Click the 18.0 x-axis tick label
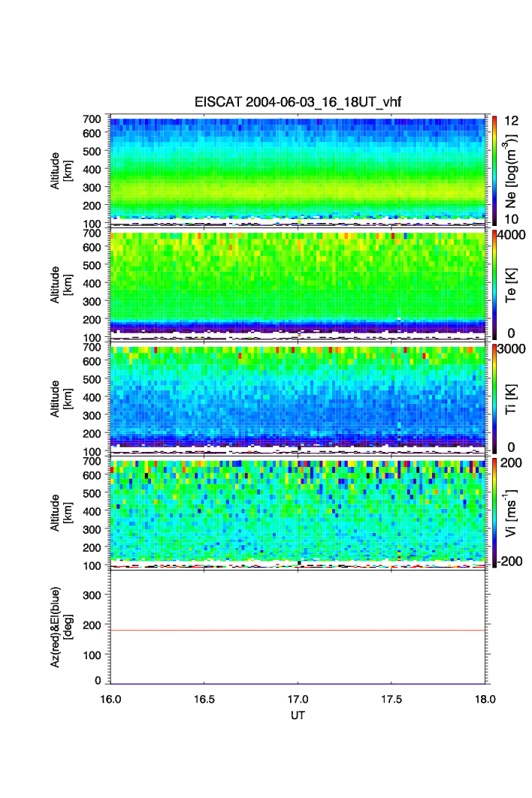 (x=485, y=698)
